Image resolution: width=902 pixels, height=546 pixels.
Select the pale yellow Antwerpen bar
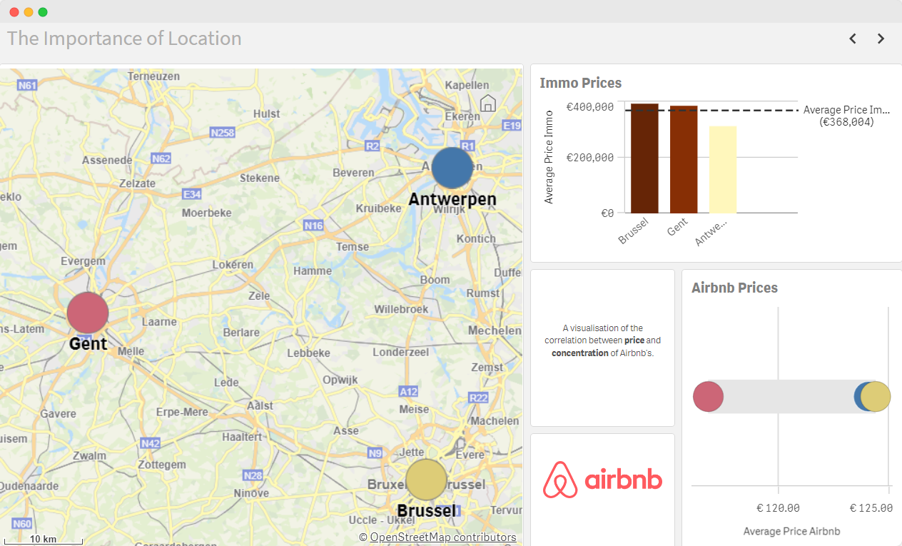click(x=723, y=170)
